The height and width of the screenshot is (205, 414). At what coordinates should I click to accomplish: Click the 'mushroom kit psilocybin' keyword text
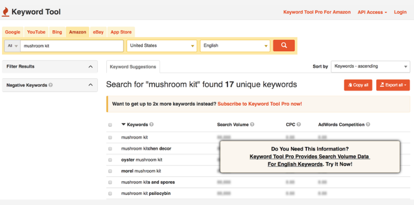[146, 193]
